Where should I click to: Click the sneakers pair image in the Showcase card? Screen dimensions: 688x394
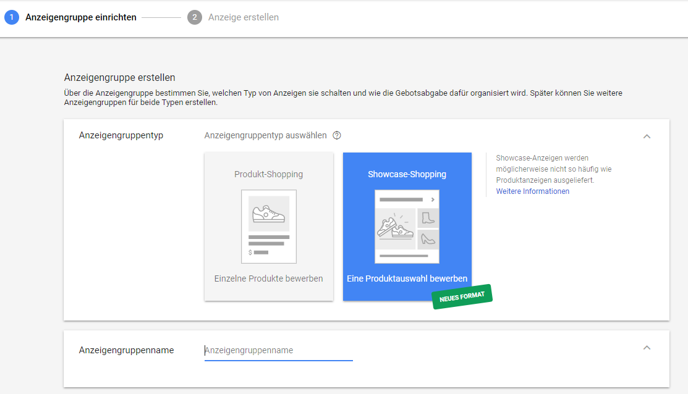[x=395, y=228]
